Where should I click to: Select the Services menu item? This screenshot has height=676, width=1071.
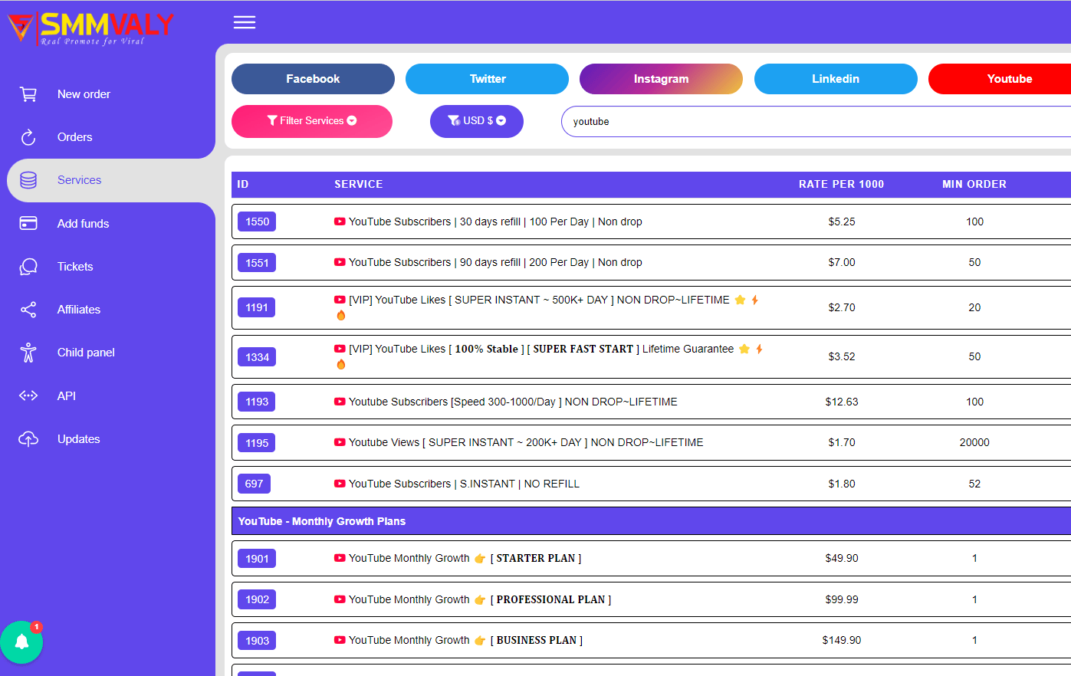pyautogui.click(x=79, y=180)
